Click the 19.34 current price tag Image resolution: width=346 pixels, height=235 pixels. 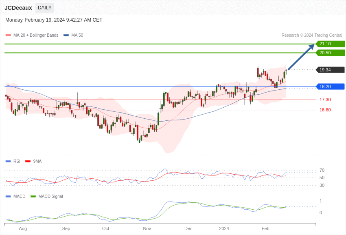coord(330,70)
